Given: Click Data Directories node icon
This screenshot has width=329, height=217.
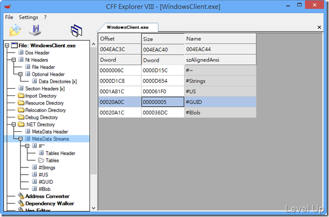Looking at the screenshot, I should (x=34, y=81).
